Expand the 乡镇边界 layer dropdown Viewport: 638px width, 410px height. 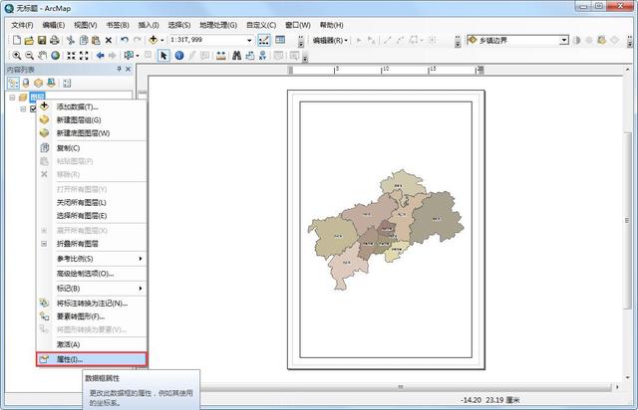[564, 40]
